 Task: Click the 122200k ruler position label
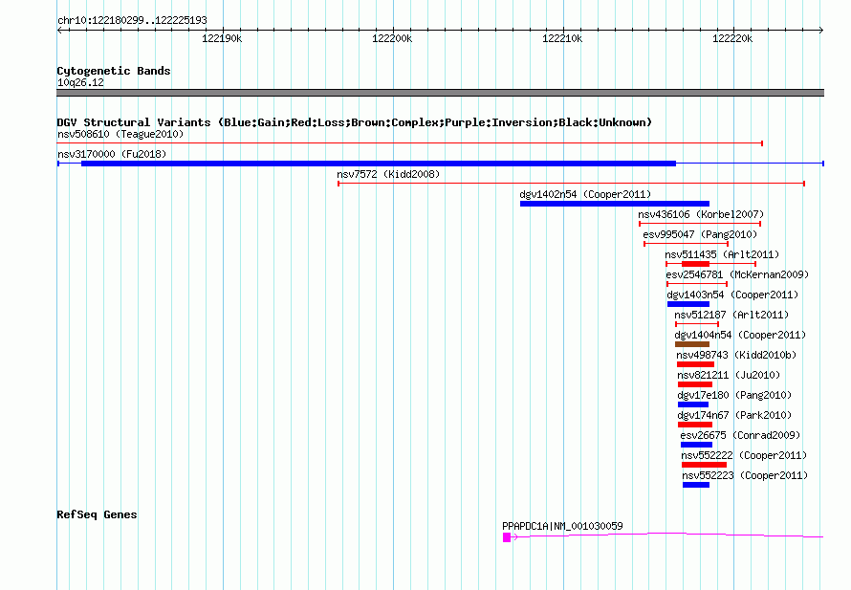pos(392,38)
